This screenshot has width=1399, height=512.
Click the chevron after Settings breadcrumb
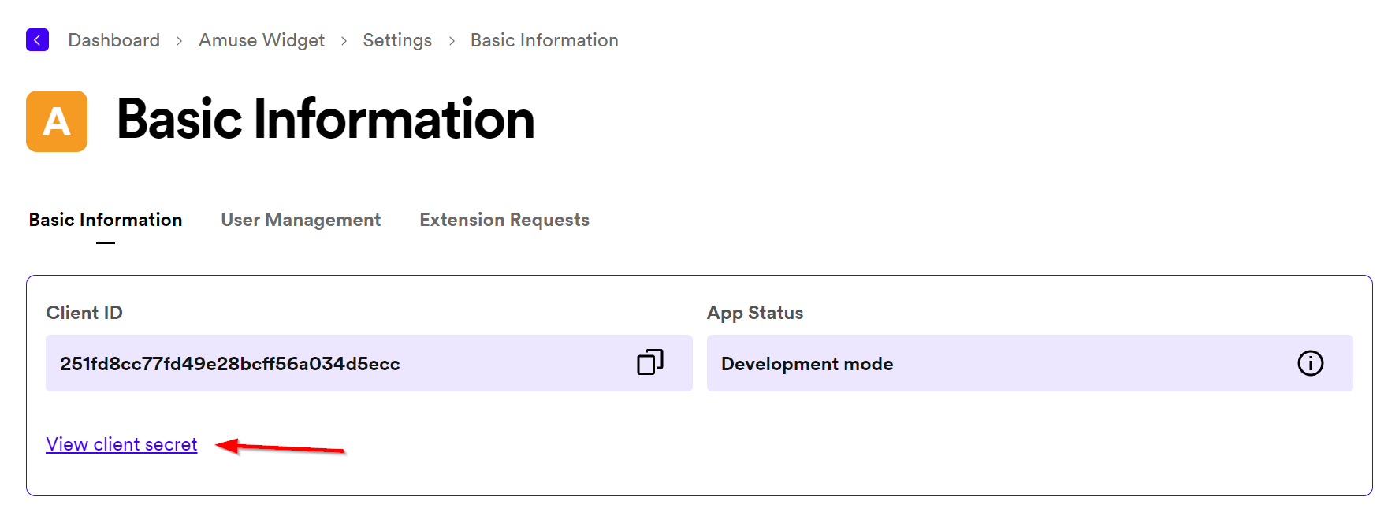click(x=452, y=41)
